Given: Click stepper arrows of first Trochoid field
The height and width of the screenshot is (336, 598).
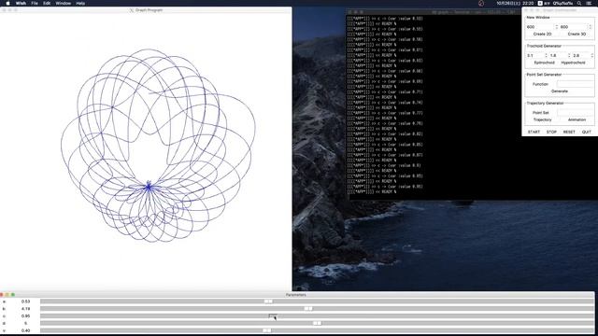Looking at the screenshot, I should pos(546,56).
